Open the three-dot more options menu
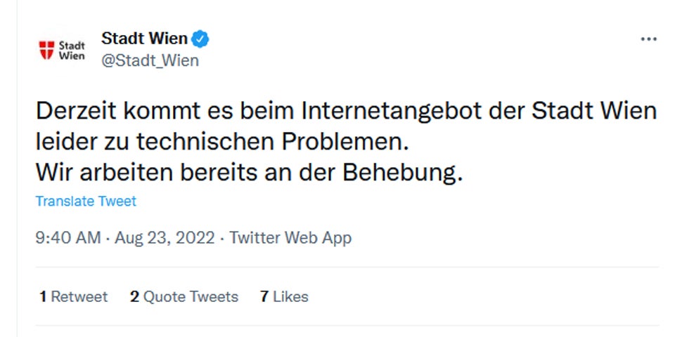Viewport: 675px width, 337px height. click(x=648, y=39)
